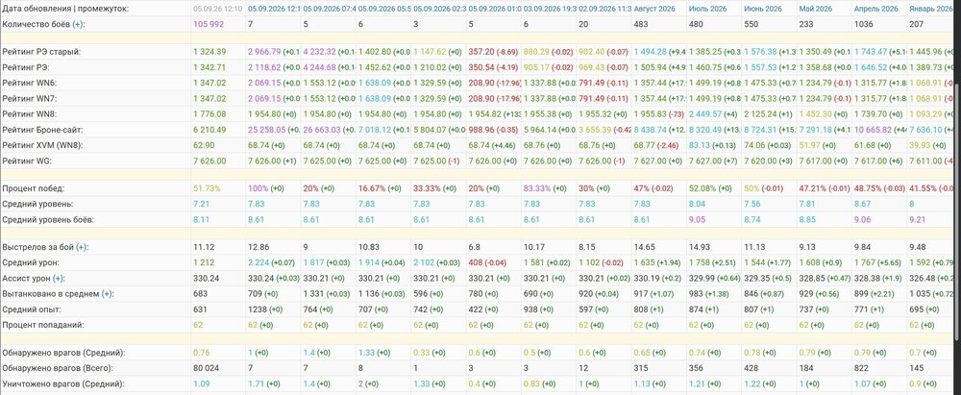Expand the plus next to Количество боёв
961x395 pixels.
79,24
